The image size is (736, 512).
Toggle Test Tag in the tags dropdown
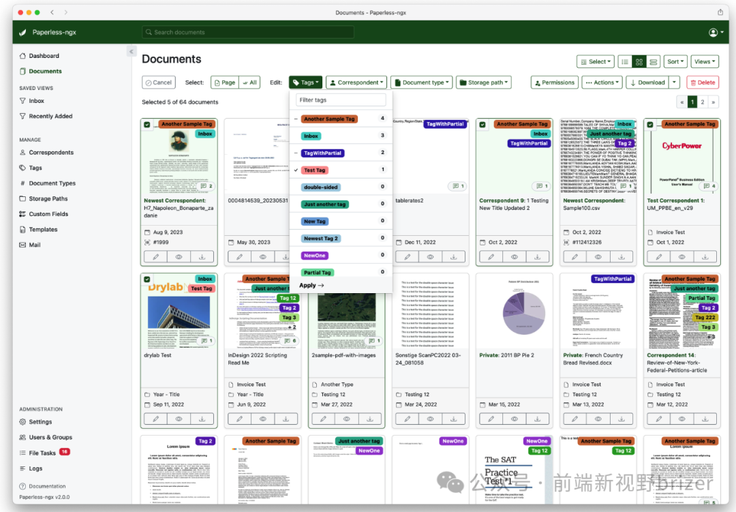(x=341, y=170)
